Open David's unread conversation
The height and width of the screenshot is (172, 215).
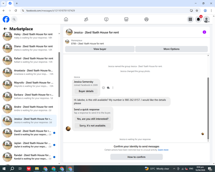click(x=29, y=133)
